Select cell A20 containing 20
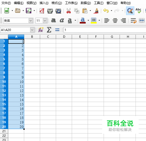Image resolution: width=146 pixels, height=141 pixels. pos(16,127)
